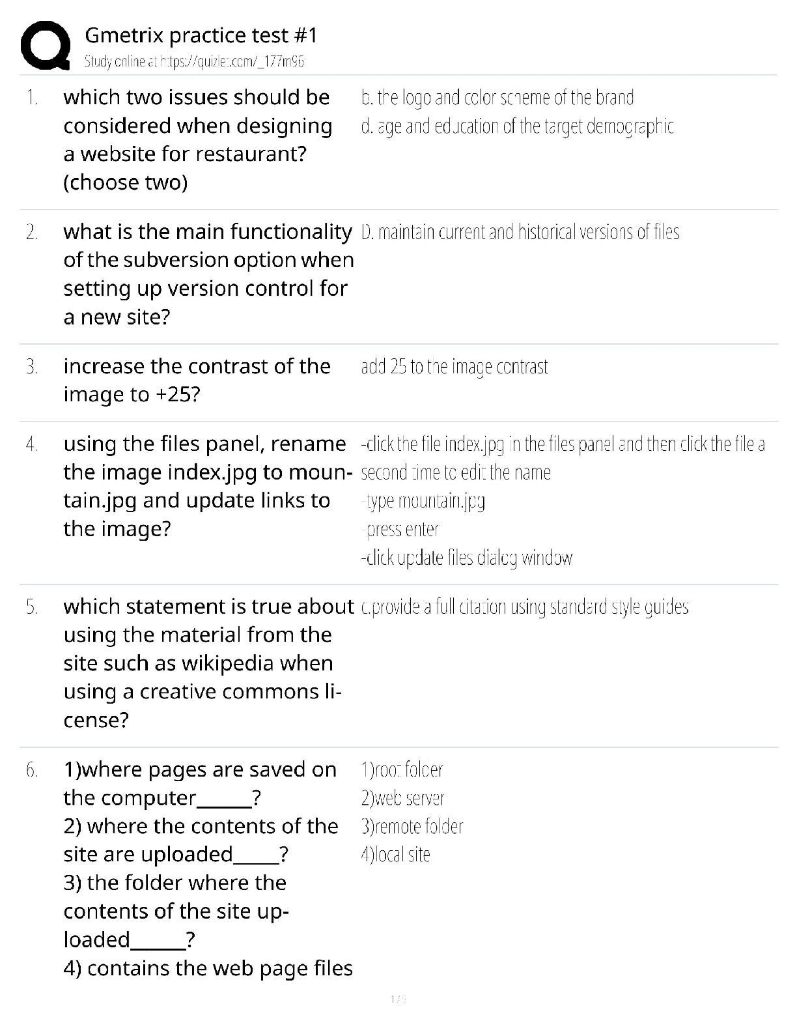797x1032 pixels.
Task: Click the '2)web server' answer
Action: 402,798
